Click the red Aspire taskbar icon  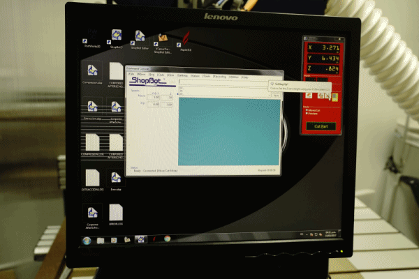click(x=154, y=239)
